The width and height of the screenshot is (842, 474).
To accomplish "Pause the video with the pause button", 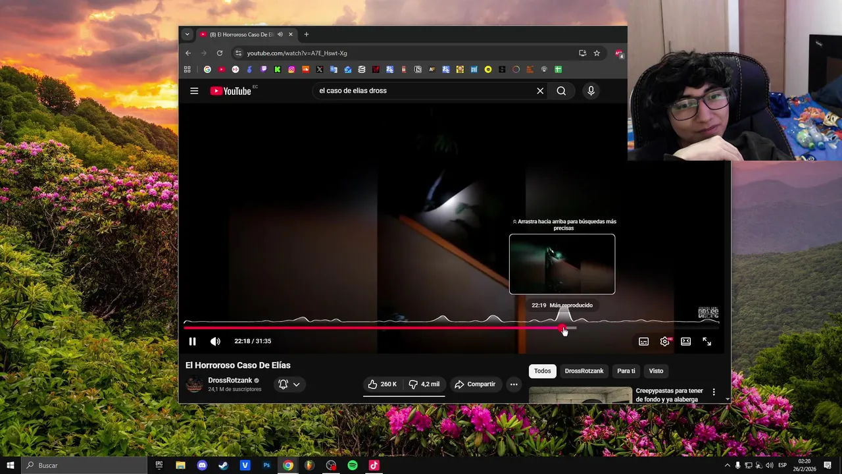I will pyautogui.click(x=192, y=341).
